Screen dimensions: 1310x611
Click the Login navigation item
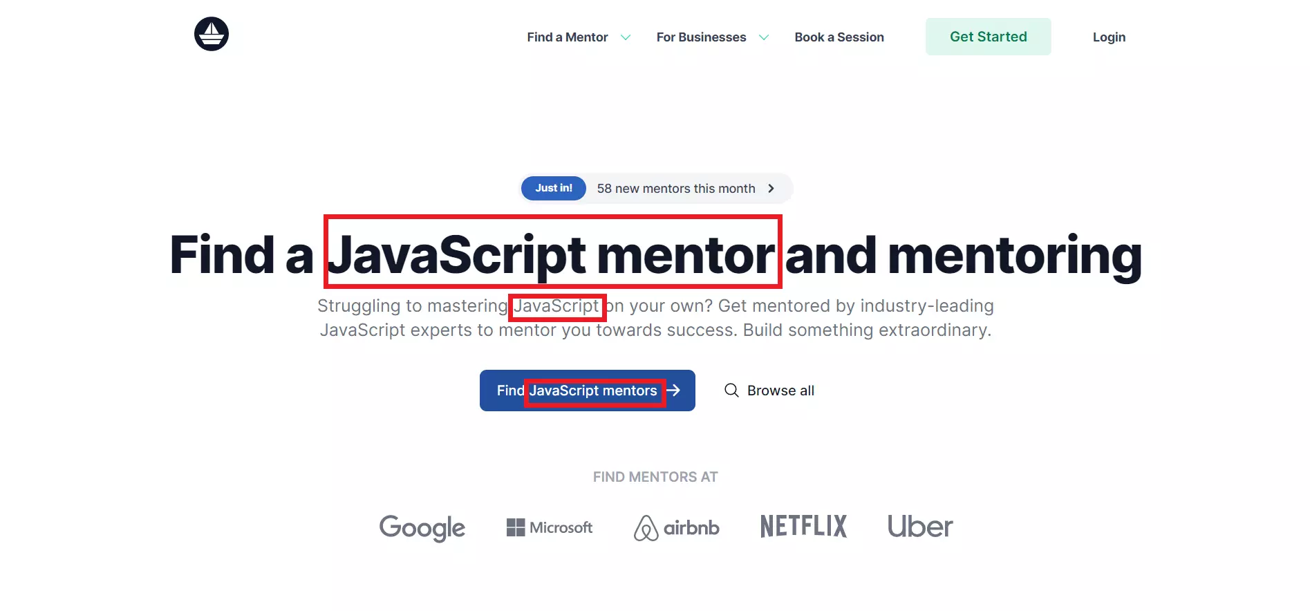[1108, 37]
